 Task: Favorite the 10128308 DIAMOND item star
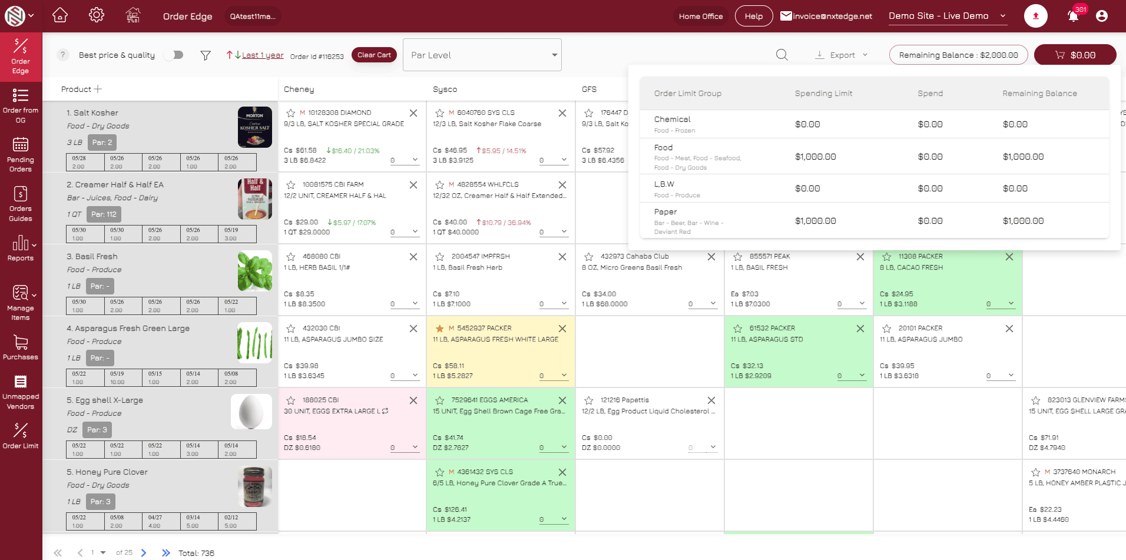(290, 112)
